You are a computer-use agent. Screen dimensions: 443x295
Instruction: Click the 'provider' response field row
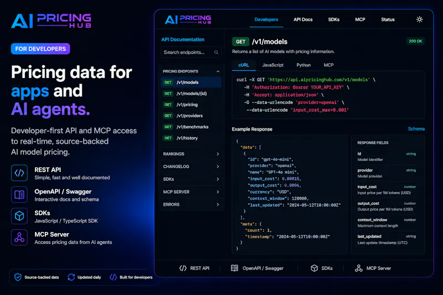387,173
